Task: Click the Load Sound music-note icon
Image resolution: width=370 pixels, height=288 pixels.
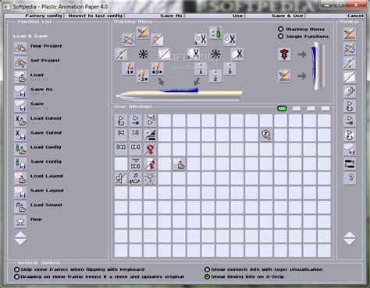Action: [x=20, y=207]
